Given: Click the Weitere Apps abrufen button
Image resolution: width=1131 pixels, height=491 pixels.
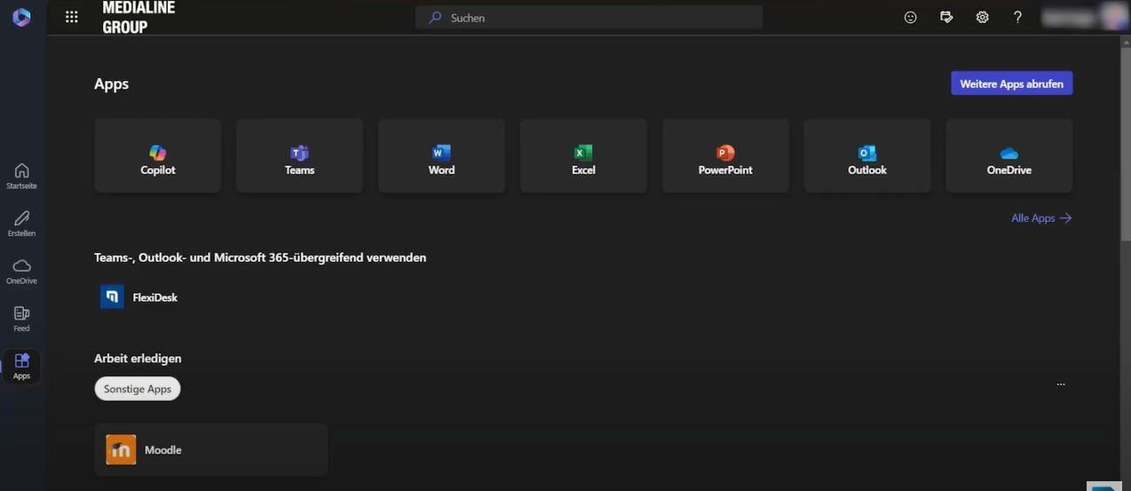Looking at the screenshot, I should click(1011, 83).
